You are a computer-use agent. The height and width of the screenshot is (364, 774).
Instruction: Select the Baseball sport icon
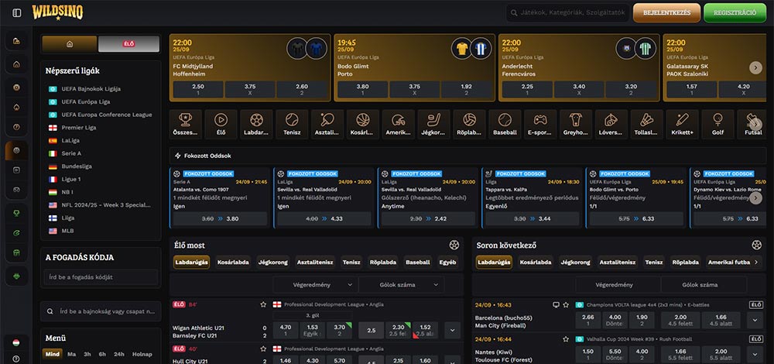[x=505, y=123]
